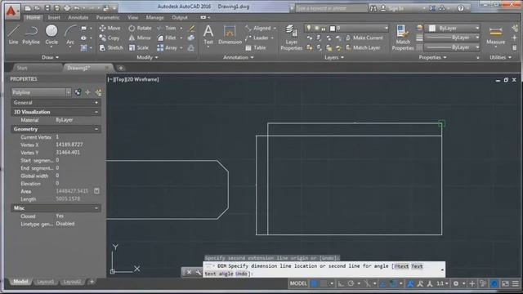Click the Match Layer button
This screenshot has height=294, width=523.
pyautogui.click(x=363, y=47)
